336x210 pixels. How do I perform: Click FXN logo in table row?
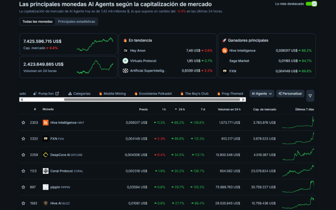(x=45, y=139)
